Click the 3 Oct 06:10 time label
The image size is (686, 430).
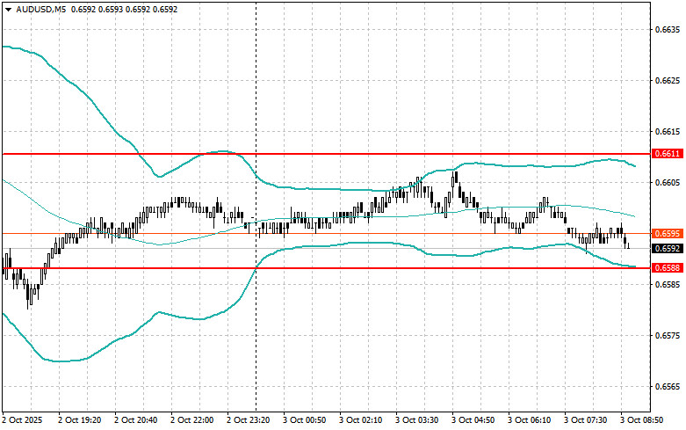pyautogui.click(x=530, y=420)
